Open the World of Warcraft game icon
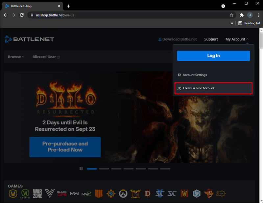 point(13,193)
